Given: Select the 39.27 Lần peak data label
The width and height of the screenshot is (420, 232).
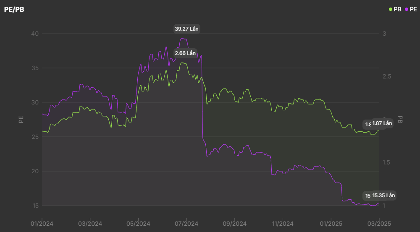Looking at the screenshot, I should point(186,29).
